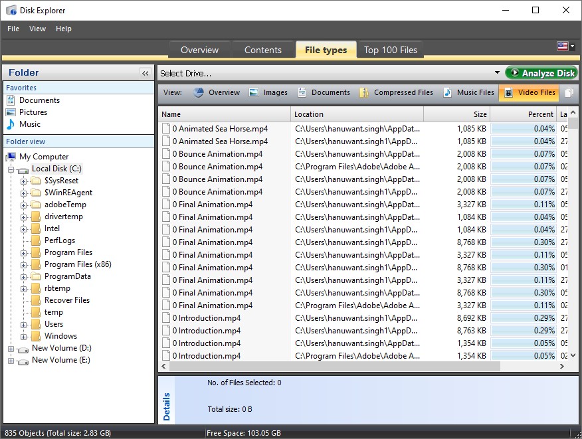Switch to the Top 100 Files tab

pos(390,49)
